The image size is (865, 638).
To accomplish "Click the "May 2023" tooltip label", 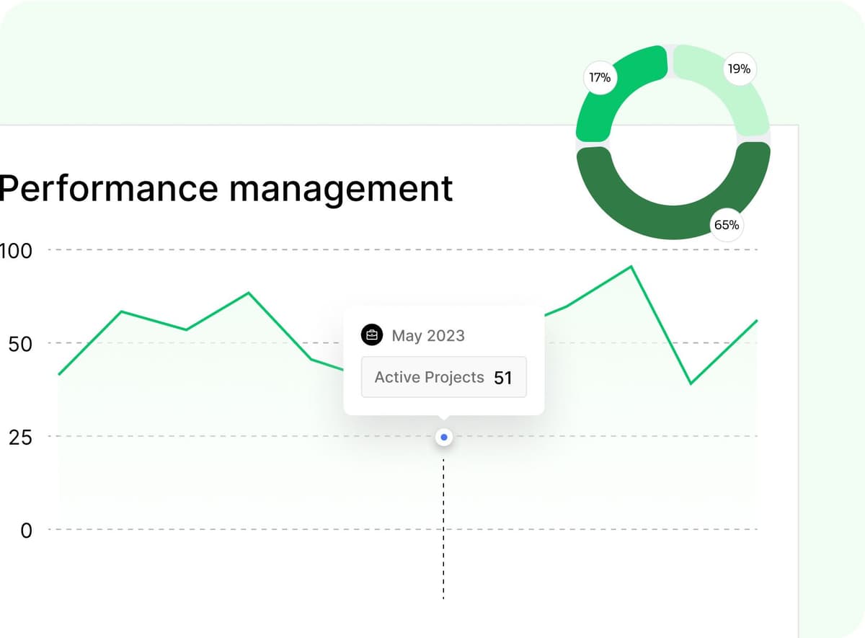I will click(x=428, y=335).
